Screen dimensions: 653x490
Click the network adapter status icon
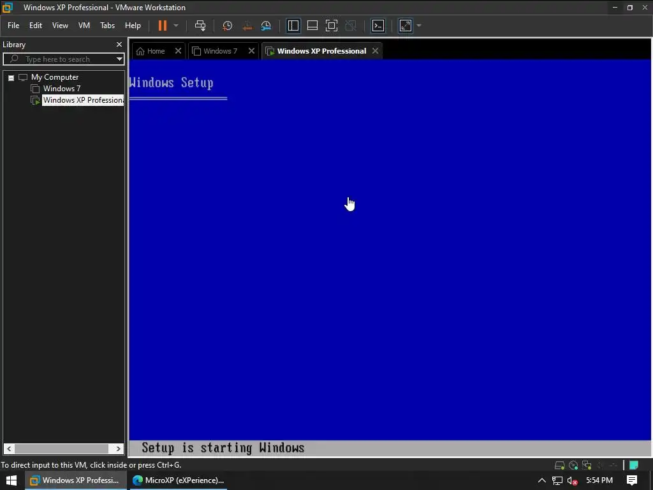[587, 465]
